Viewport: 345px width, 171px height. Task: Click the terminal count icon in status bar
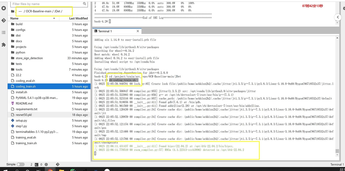(x=36, y=164)
